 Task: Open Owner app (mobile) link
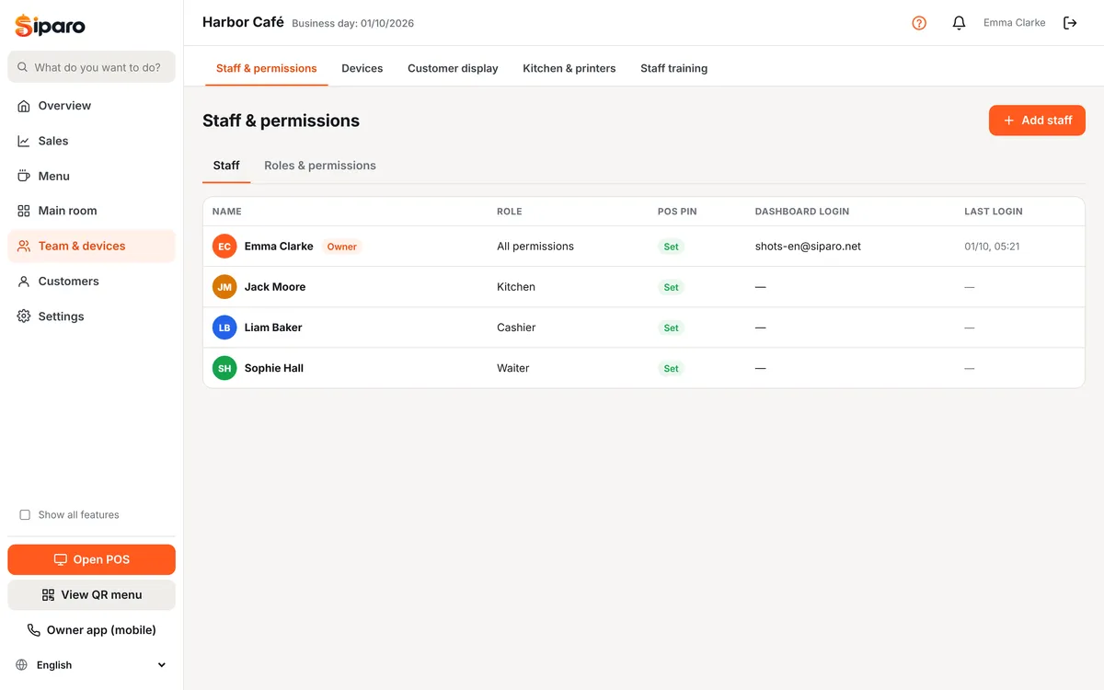[x=91, y=630]
